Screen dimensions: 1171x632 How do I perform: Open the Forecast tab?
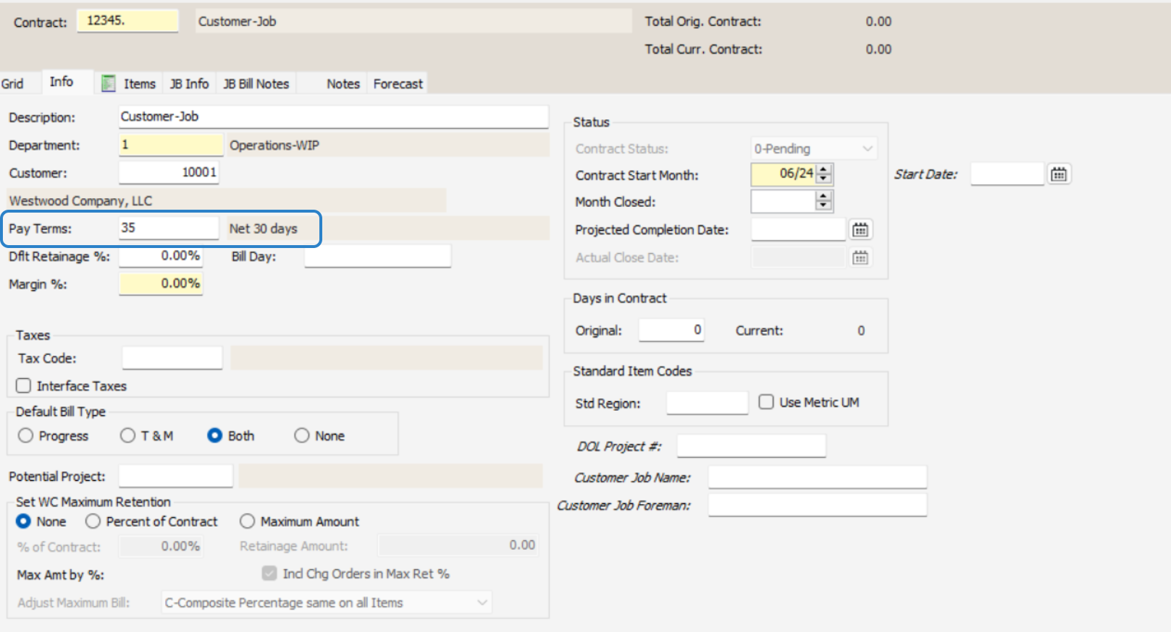[398, 84]
